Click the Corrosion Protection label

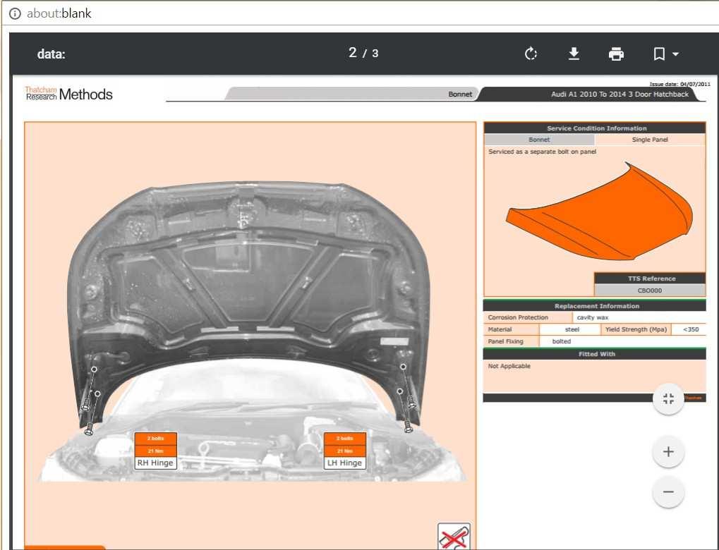[x=518, y=317]
